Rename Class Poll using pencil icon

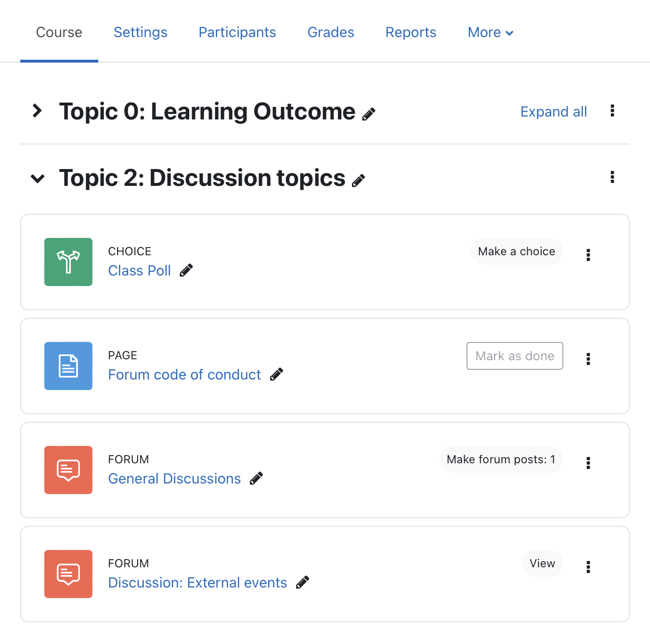[186, 271]
